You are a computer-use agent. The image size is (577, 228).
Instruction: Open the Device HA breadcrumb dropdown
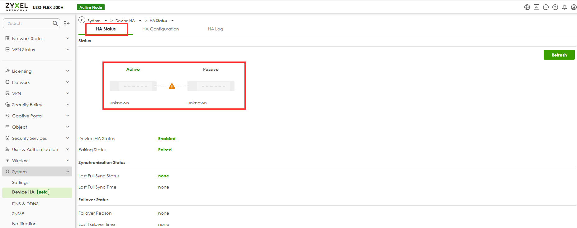coord(140,21)
